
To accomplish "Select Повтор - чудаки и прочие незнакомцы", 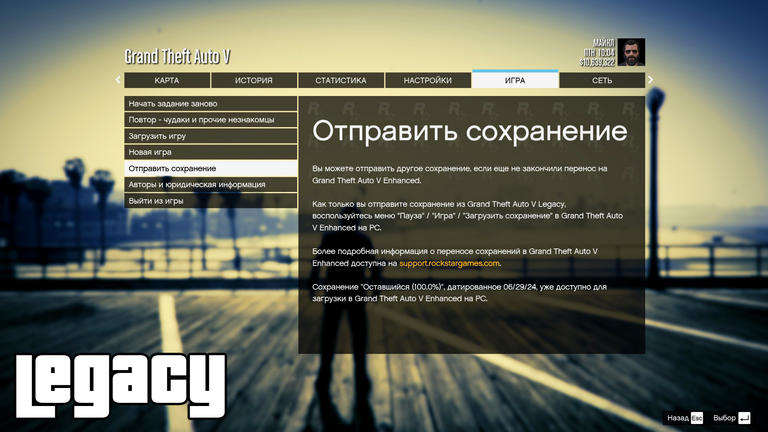I will (211, 120).
